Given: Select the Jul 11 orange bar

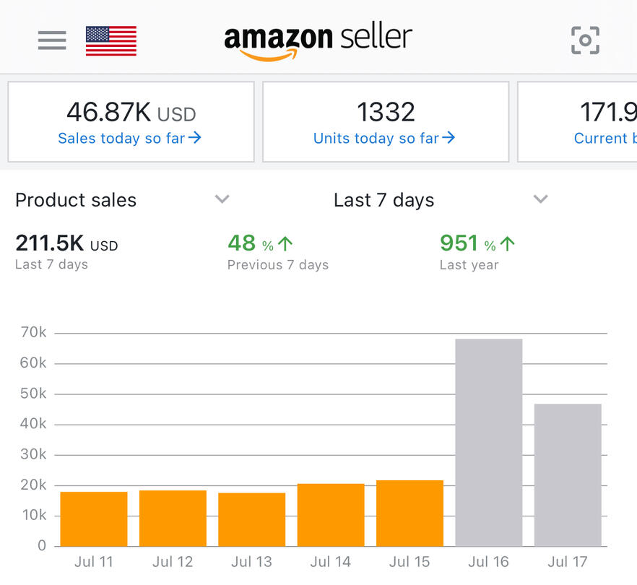Looking at the screenshot, I should coord(94,519).
